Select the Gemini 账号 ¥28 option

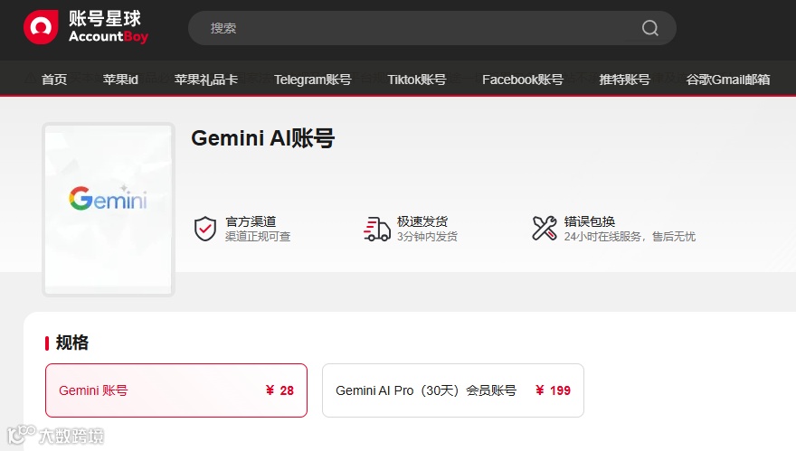[176, 390]
